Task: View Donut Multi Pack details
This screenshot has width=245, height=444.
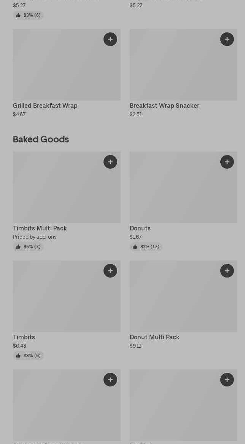Action: pyautogui.click(x=154, y=337)
